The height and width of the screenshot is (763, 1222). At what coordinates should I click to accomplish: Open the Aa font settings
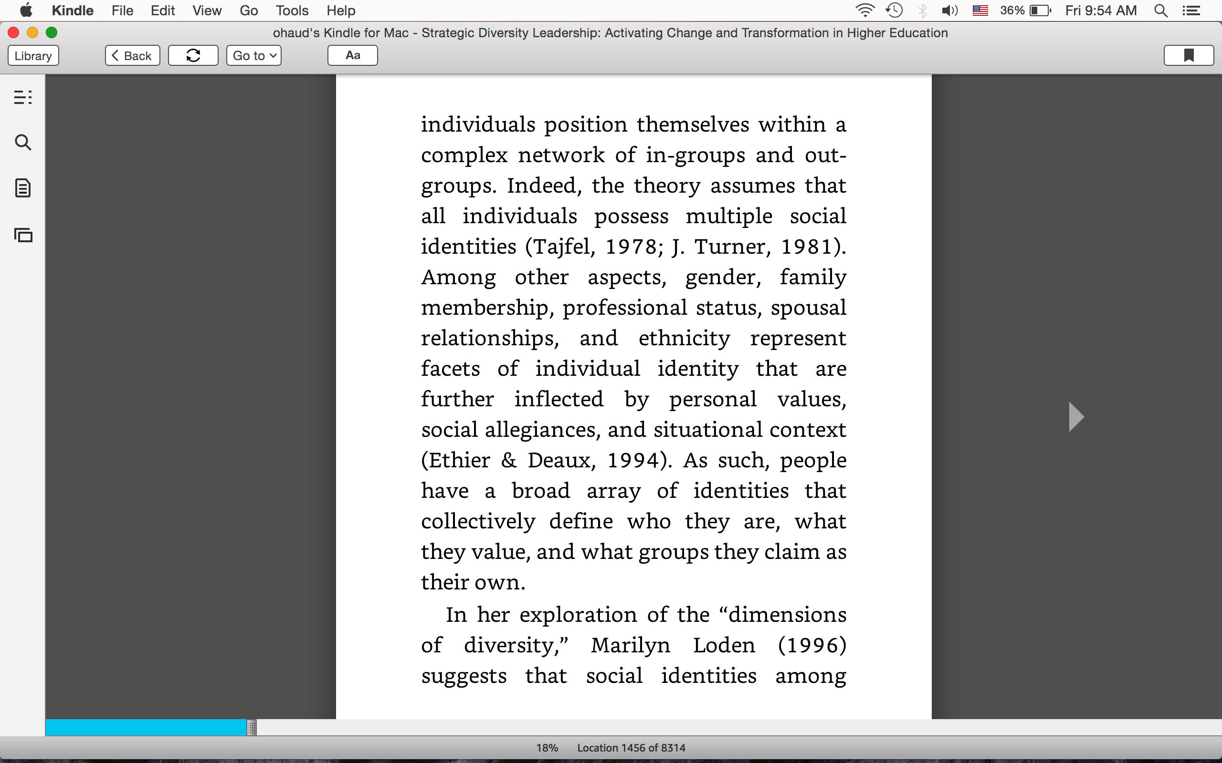point(352,55)
